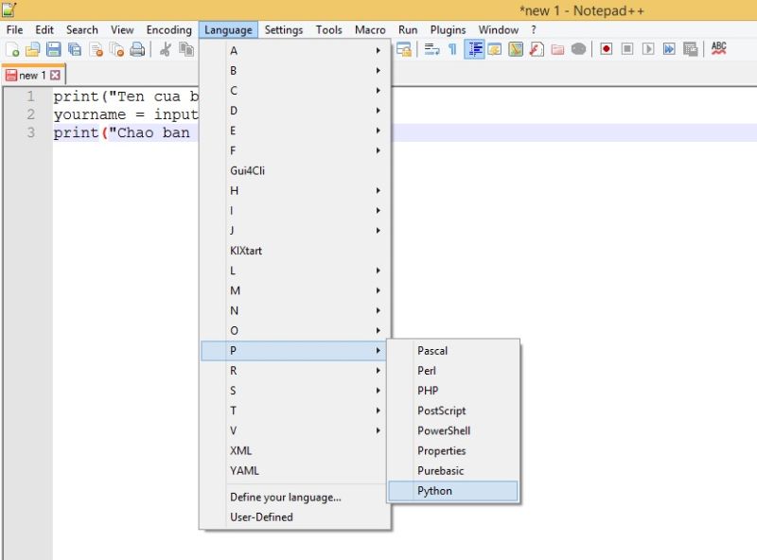This screenshot has height=560, width=757.
Task: Toggle show all characters
Action: [451, 48]
